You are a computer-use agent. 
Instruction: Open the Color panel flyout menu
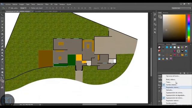[190, 13]
